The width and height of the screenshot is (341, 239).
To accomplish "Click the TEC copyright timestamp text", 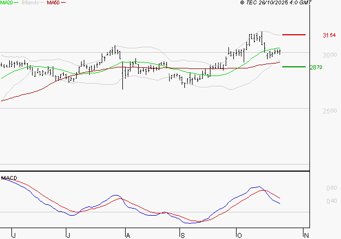I will click(276, 3).
